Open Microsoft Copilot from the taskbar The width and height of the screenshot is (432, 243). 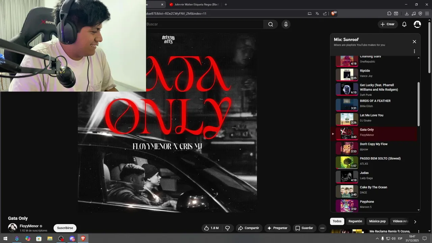pos(28,239)
